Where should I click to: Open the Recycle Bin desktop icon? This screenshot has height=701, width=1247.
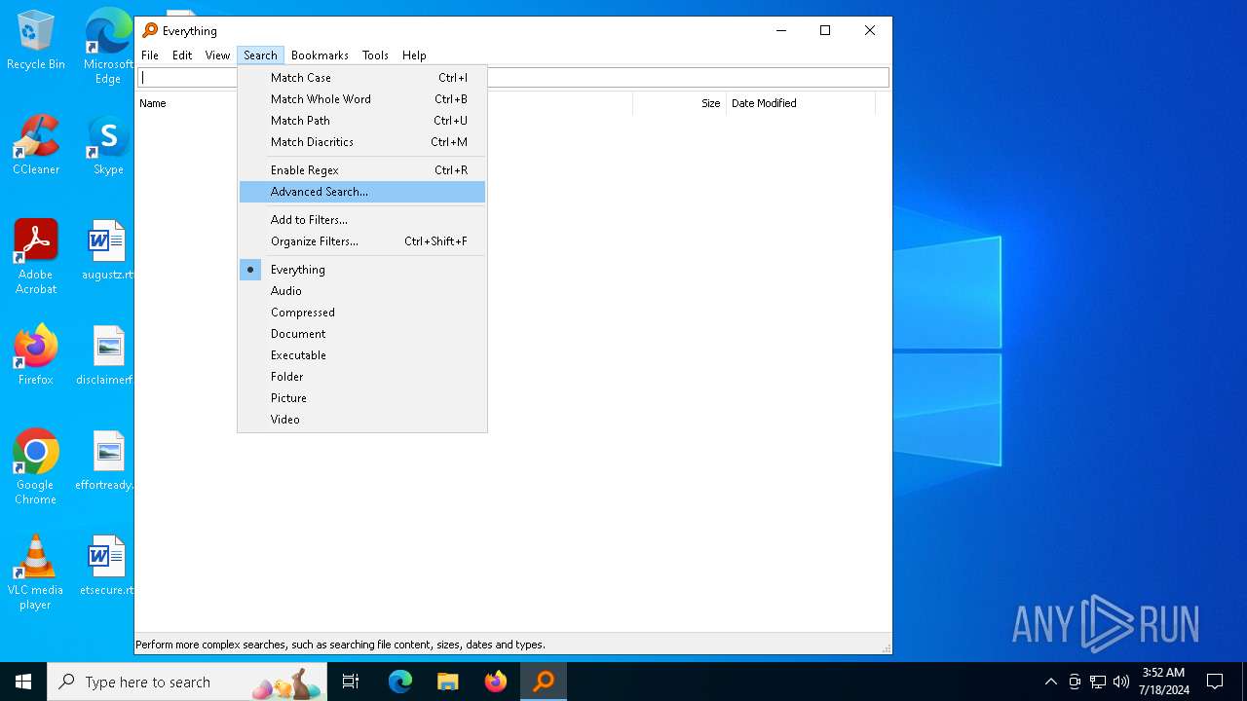click(36, 41)
